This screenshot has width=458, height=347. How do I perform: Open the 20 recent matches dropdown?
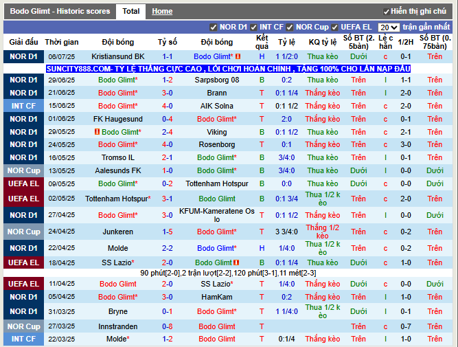389,27
